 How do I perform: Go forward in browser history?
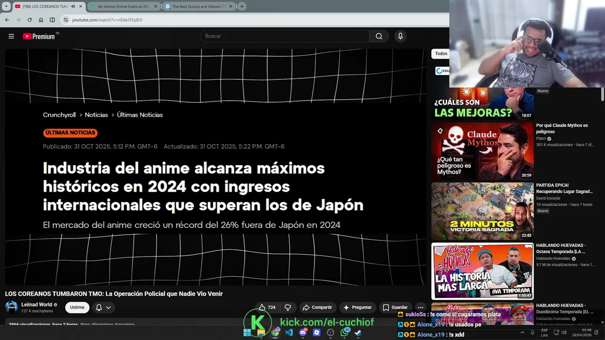click(x=18, y=20)
